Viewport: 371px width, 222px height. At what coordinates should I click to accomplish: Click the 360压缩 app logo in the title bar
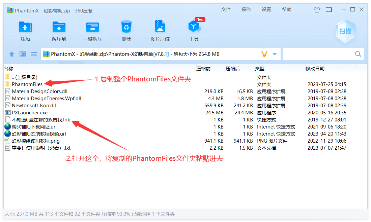click(10, 10)
